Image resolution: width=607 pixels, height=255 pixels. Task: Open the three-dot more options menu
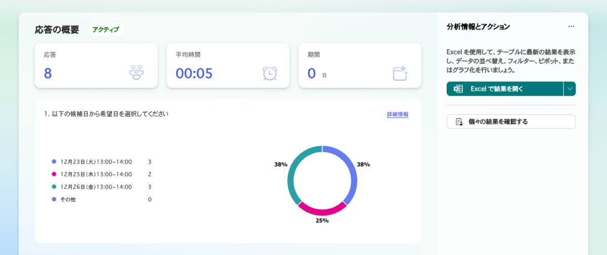[x=571, y=26]
